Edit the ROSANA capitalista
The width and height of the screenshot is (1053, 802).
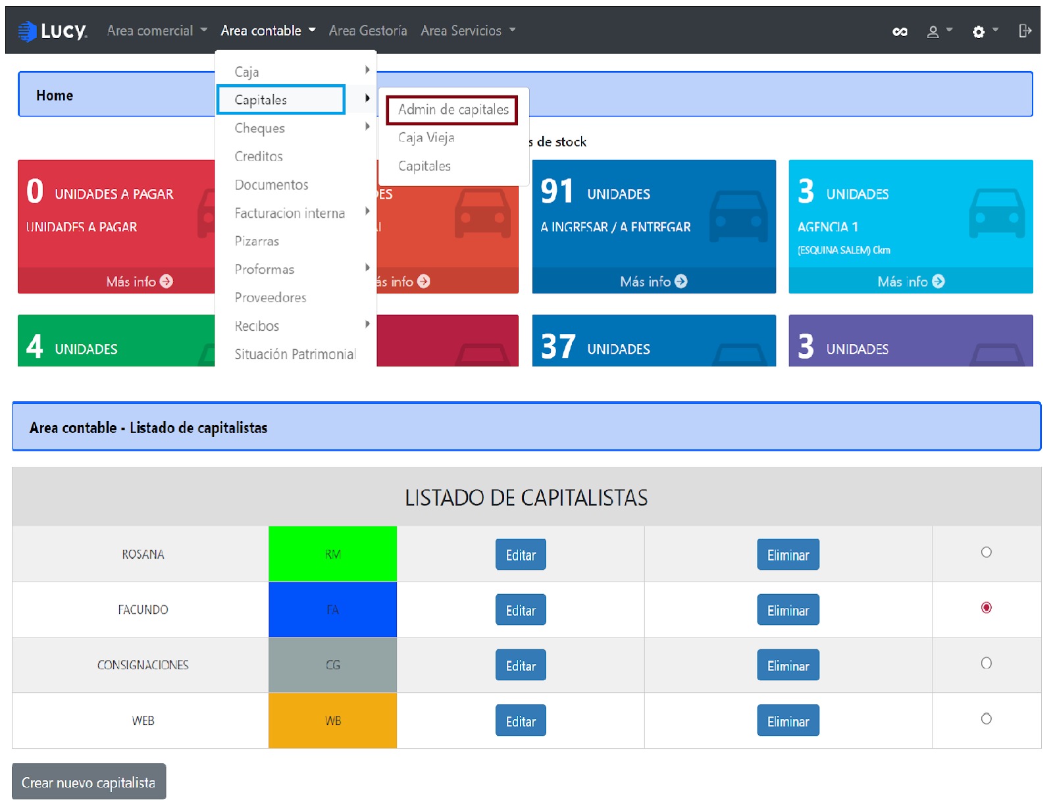pyautogui.click(x=521, y=555)
